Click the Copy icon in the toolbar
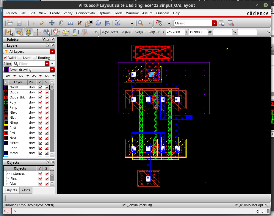Image resolution: width=274 pixels, height=216 pixels. 62,23
